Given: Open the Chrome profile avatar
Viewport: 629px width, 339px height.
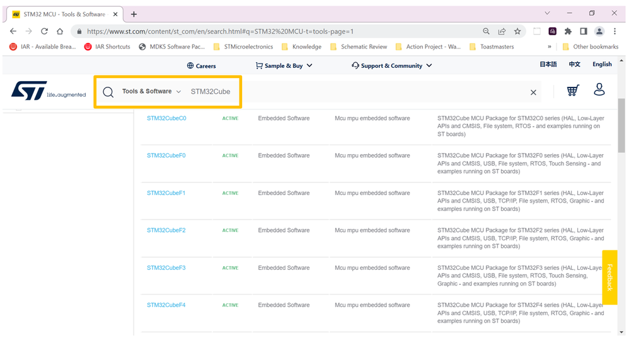Looking at the screenshot, I should [x=599, y=31].
